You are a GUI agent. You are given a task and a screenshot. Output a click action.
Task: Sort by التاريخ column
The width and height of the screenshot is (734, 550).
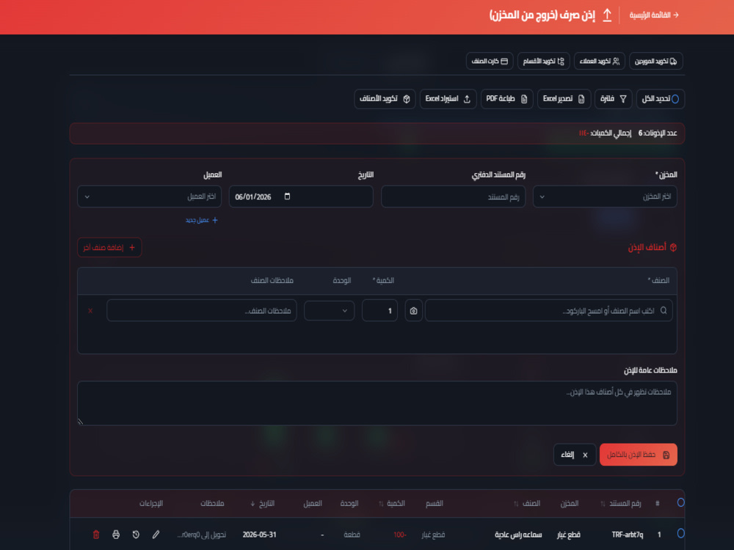[262, 503]
